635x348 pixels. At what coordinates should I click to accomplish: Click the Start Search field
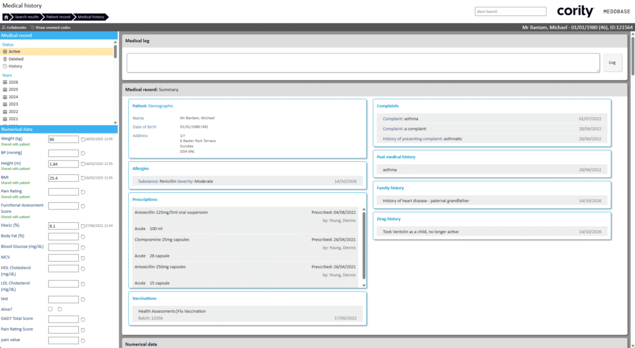(510, 11)
